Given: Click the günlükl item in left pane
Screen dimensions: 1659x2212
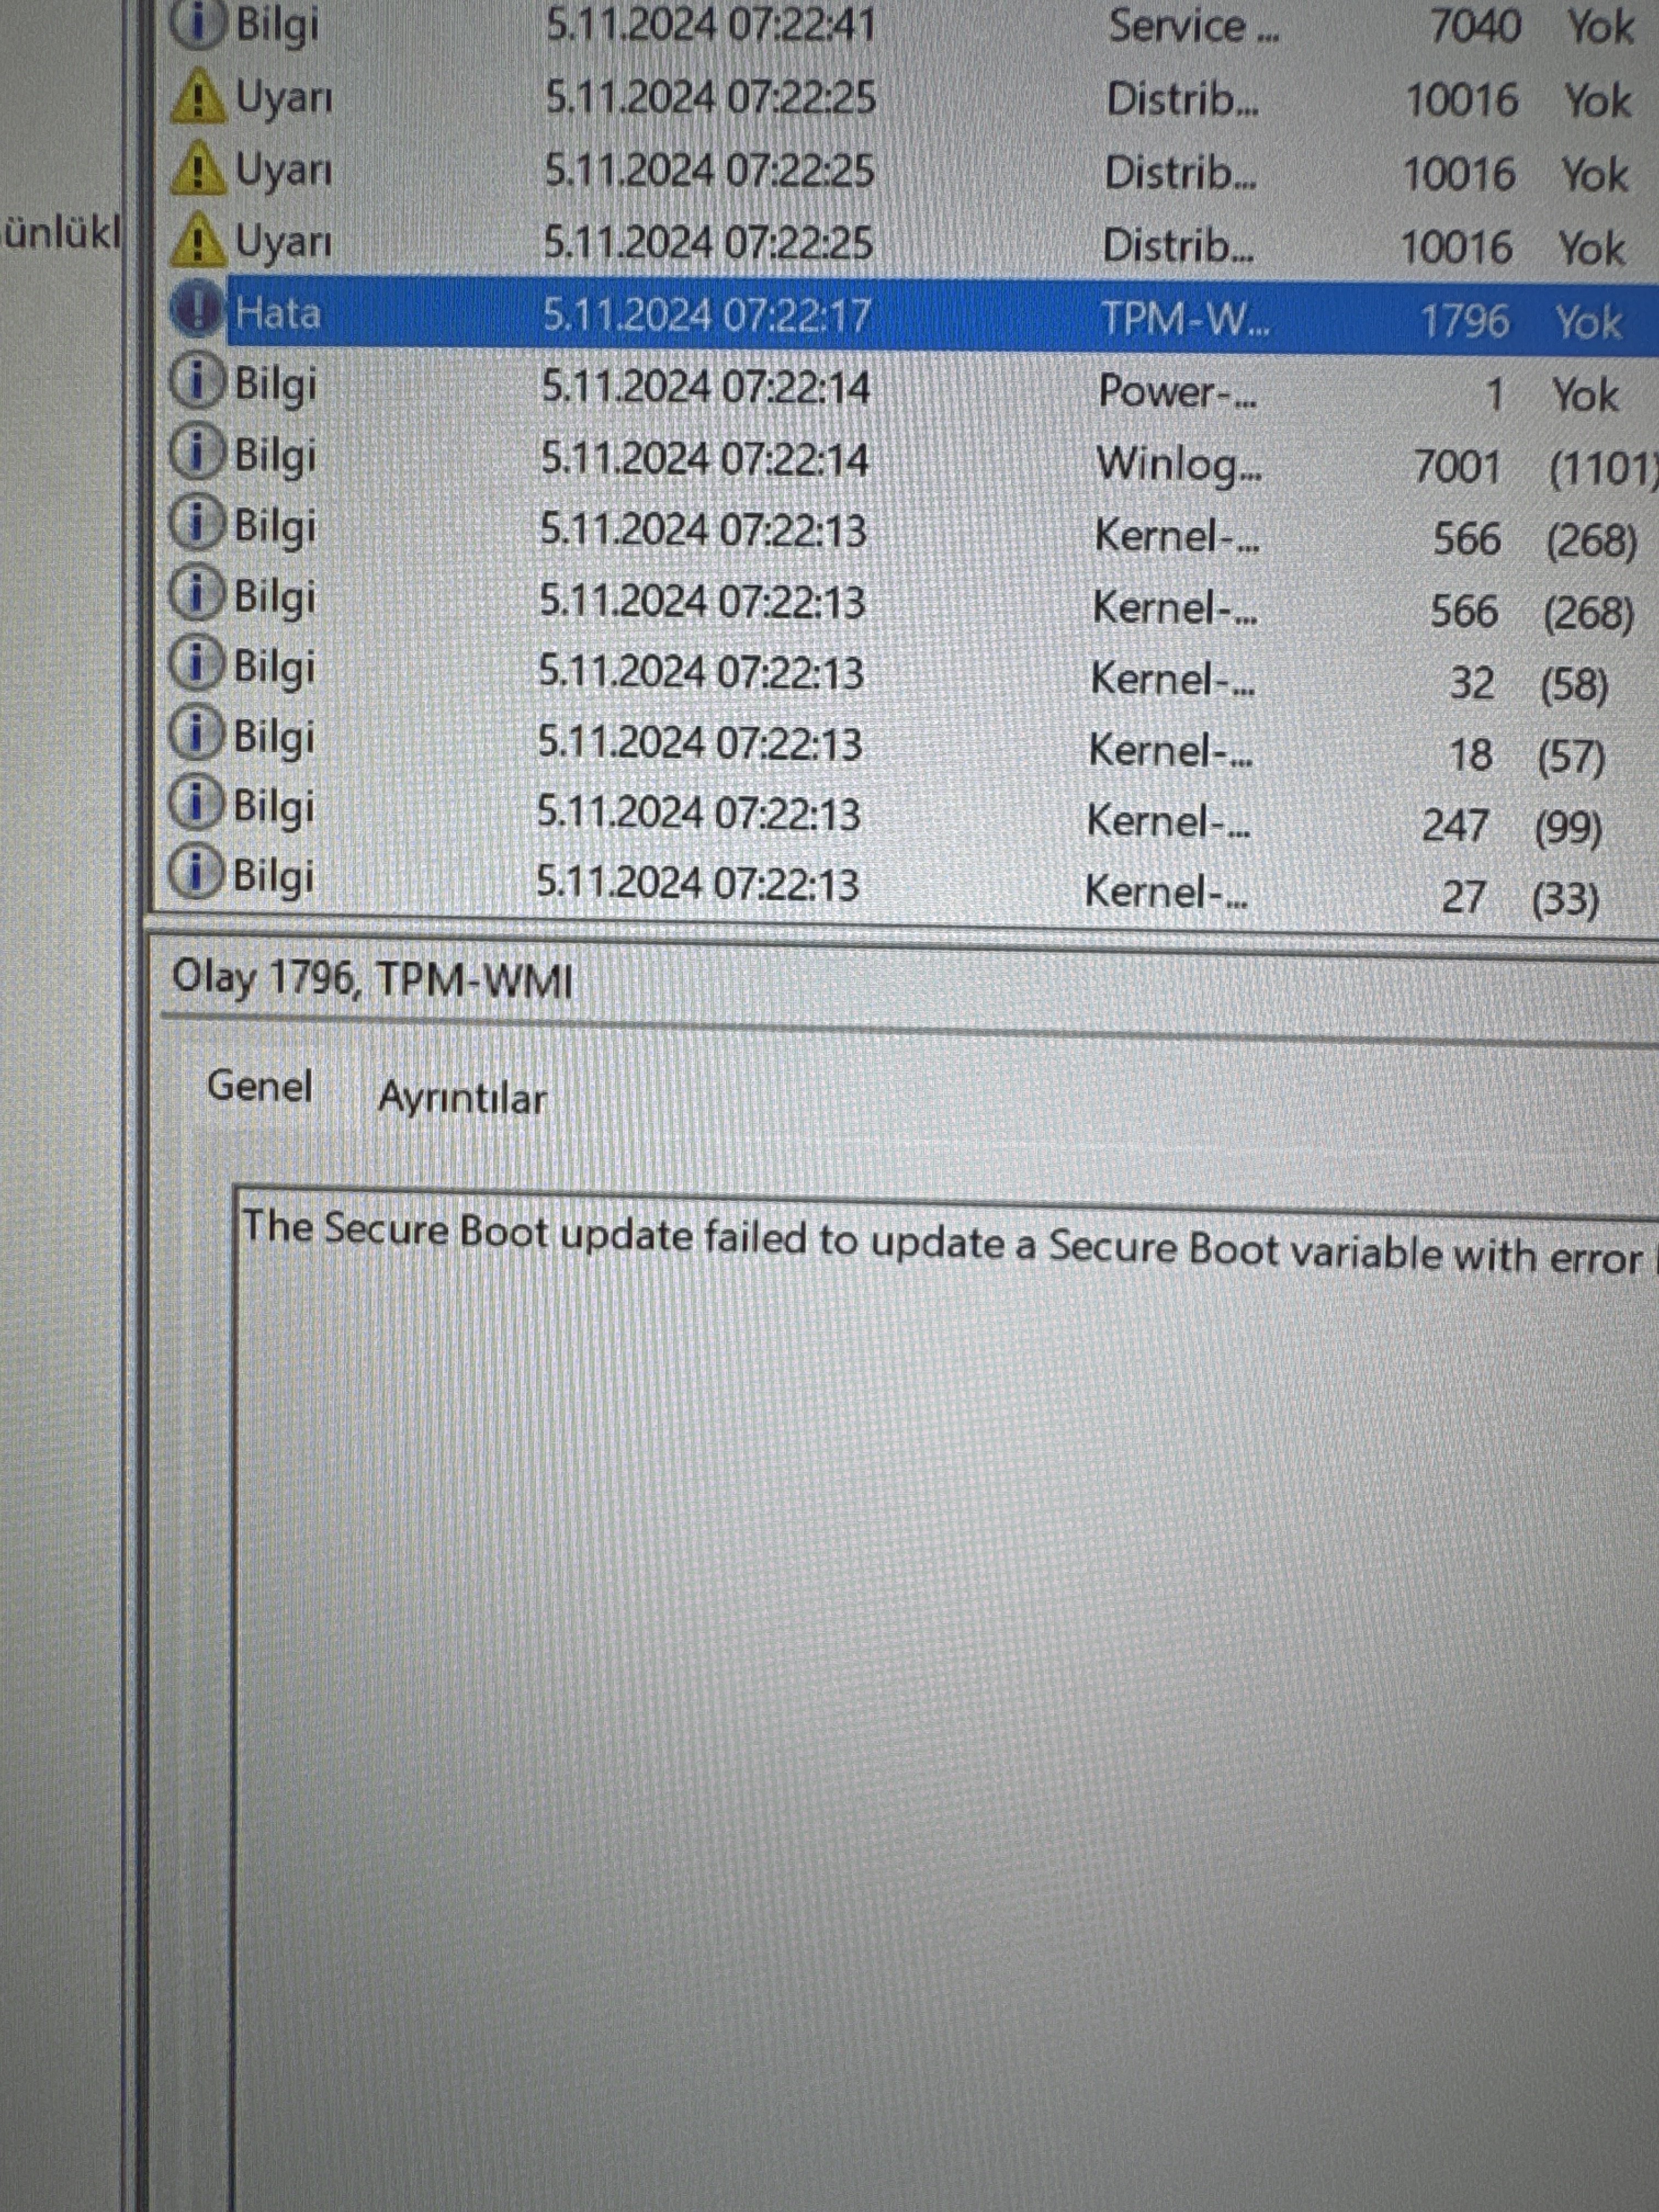Looking at the screenshot, I should (x=60, y=232).
